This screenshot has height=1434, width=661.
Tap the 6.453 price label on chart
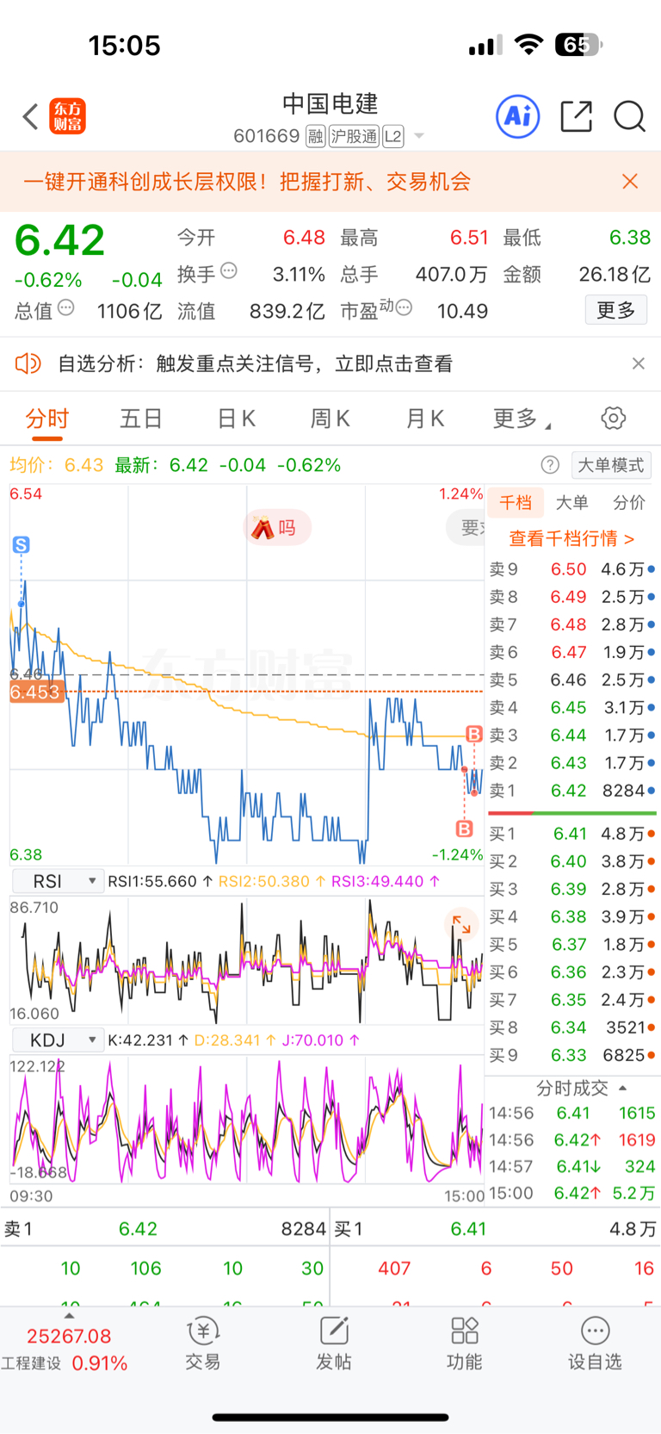(36, 692)
